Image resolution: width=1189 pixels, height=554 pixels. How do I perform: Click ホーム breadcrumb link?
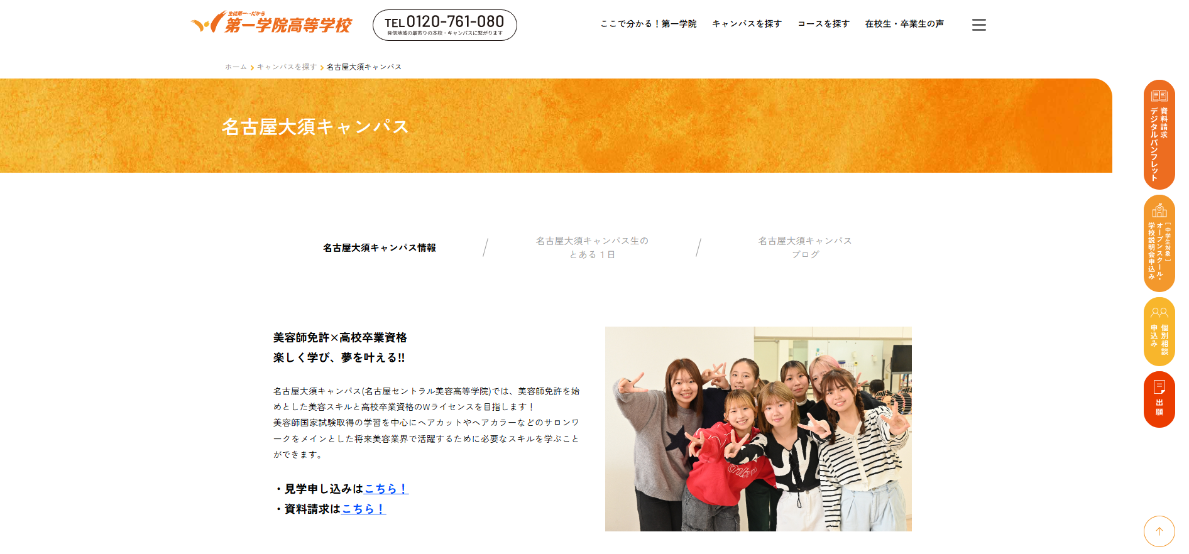(236, 67)
